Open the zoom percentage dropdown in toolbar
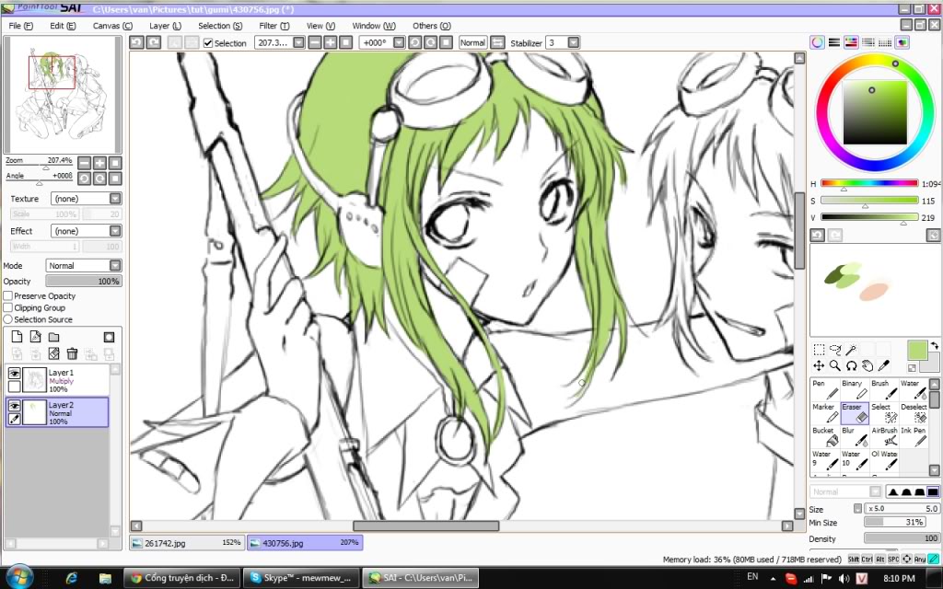 pyautogui.click(x=299, y=42)
